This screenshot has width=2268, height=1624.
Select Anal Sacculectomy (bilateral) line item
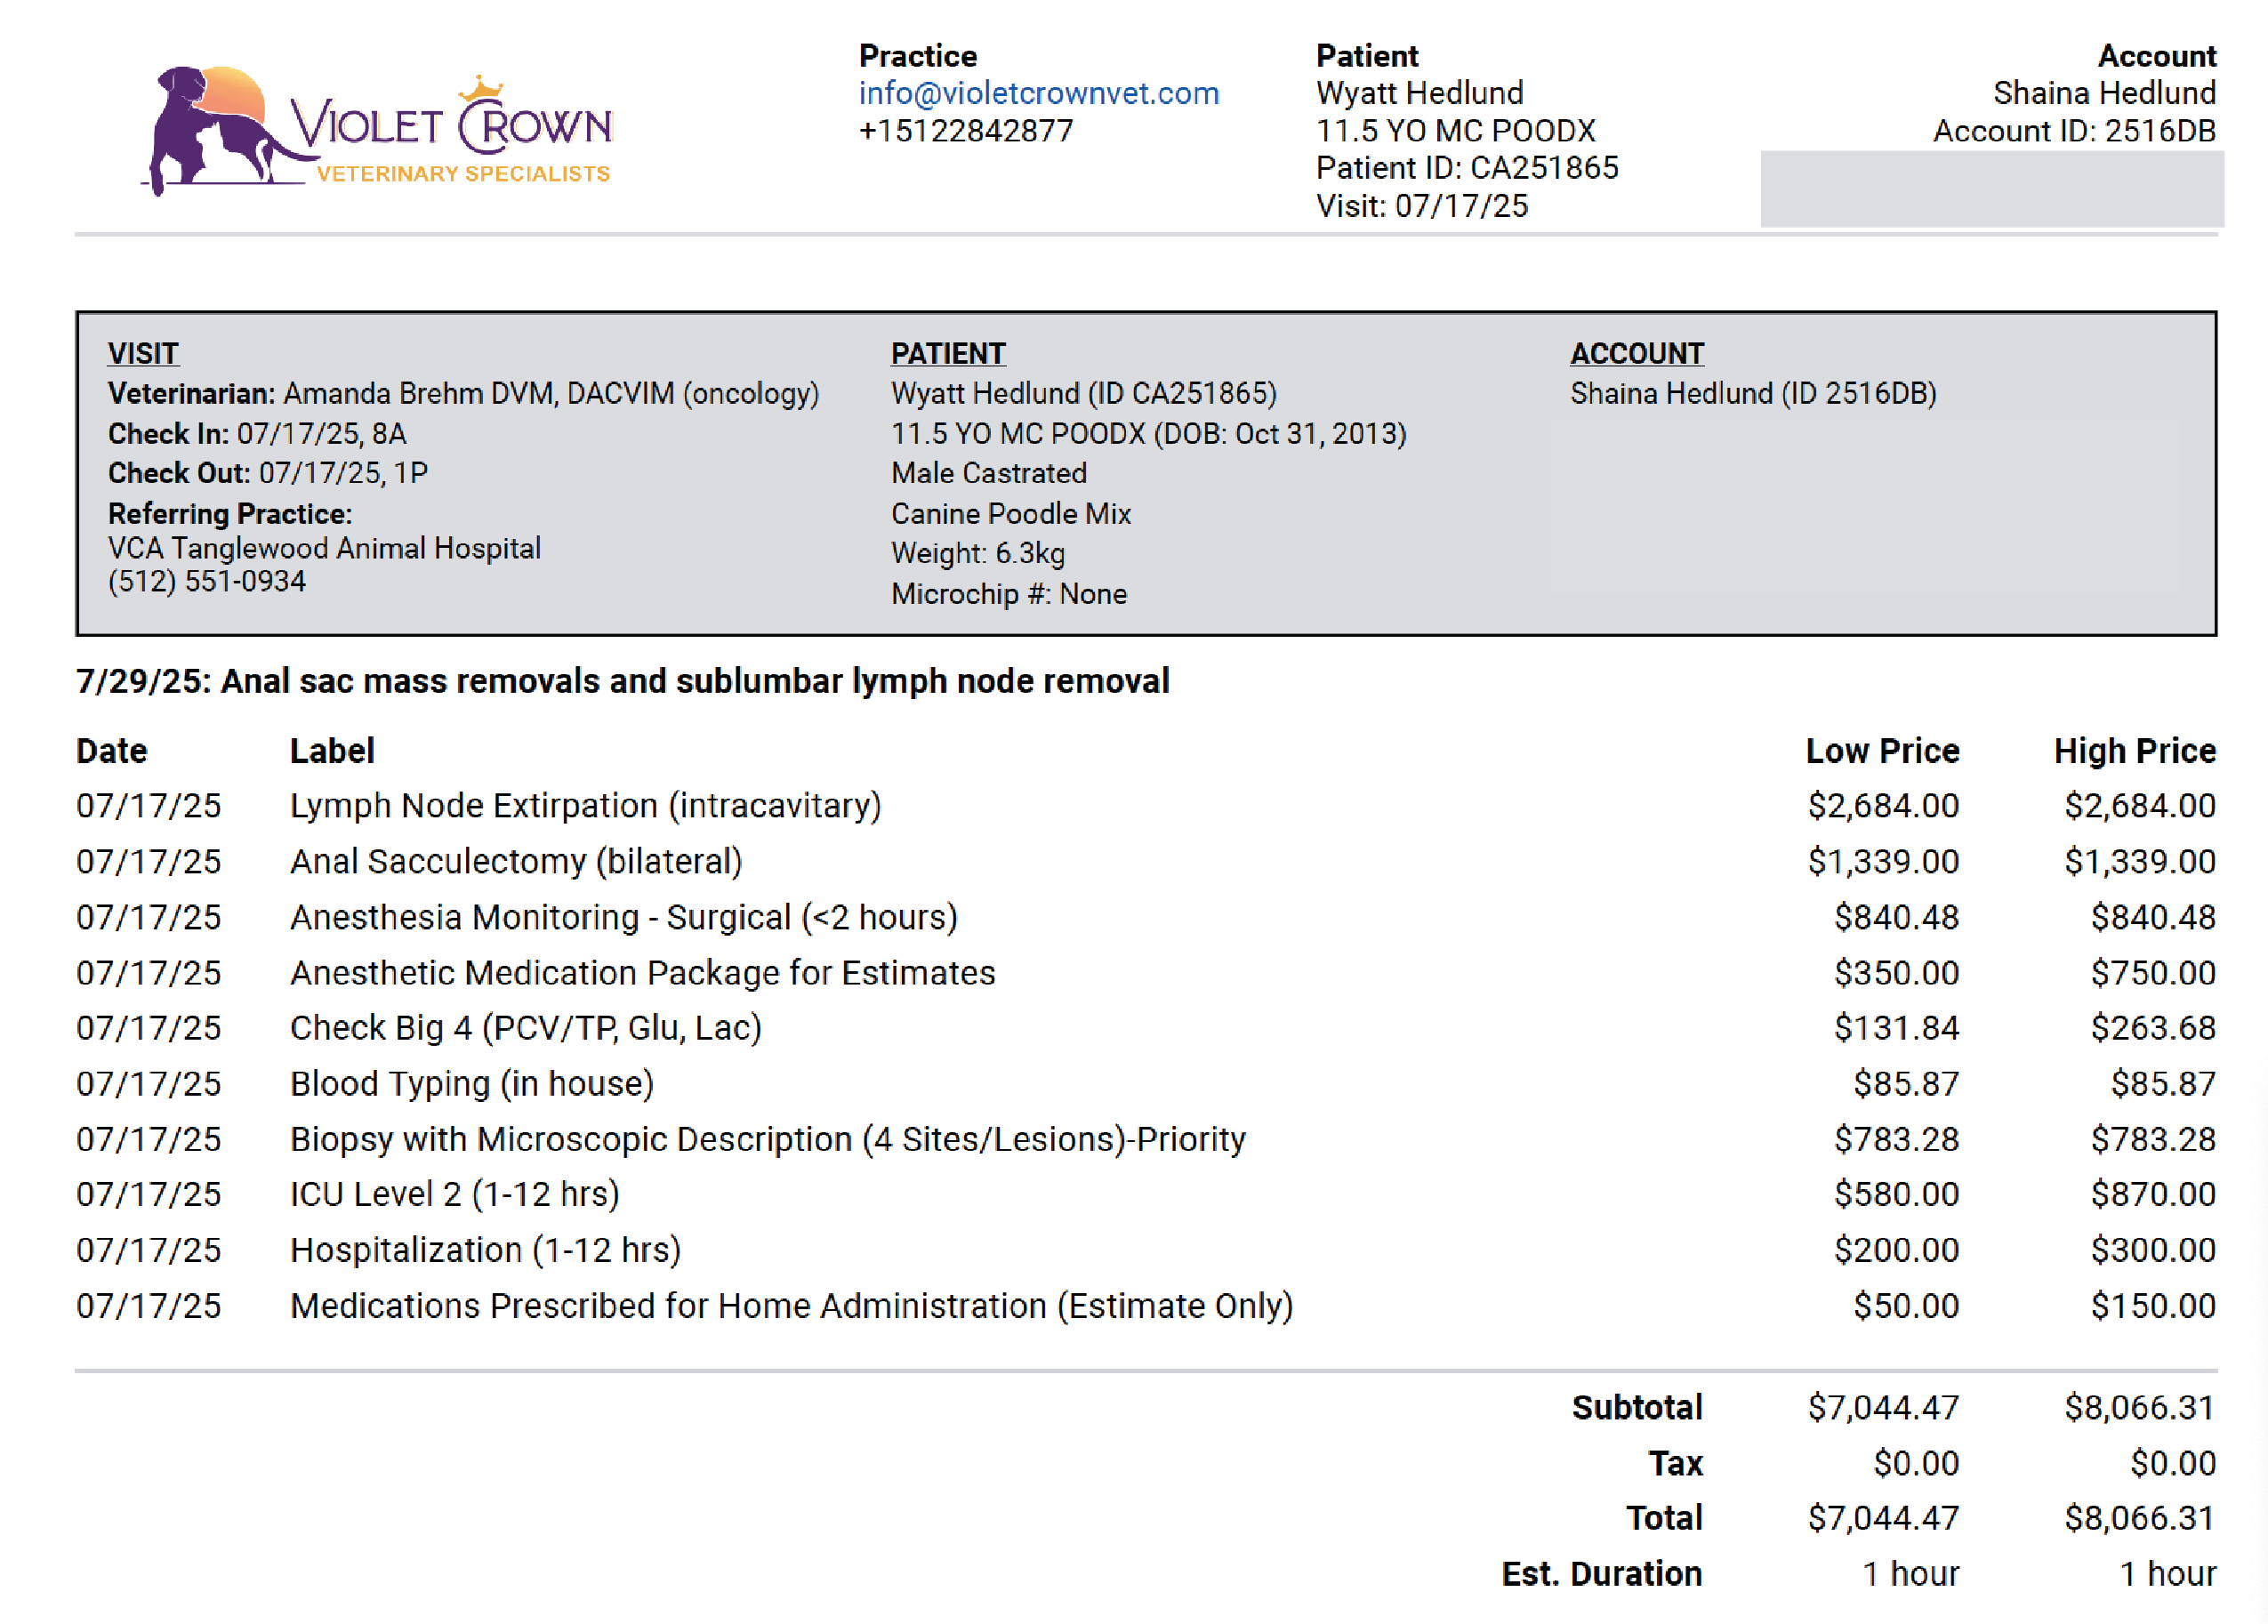tap(516, 862)
